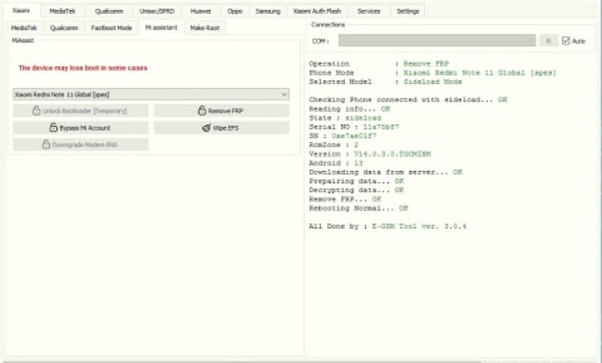Click the All Done by E-GSM Tool line
Image resolution: width=602 pixels, height=363 pixels.
tap(387, 226)
